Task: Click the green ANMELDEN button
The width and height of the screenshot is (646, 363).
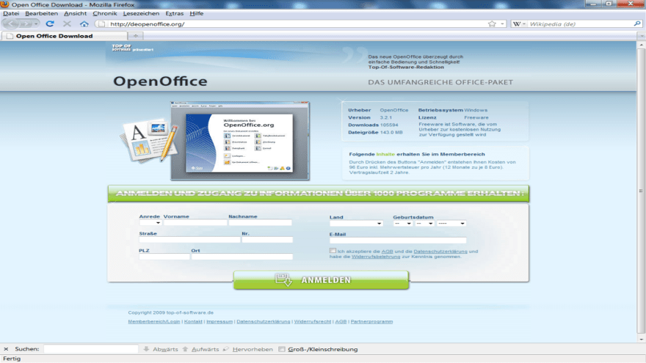Action: pos(321,280)
